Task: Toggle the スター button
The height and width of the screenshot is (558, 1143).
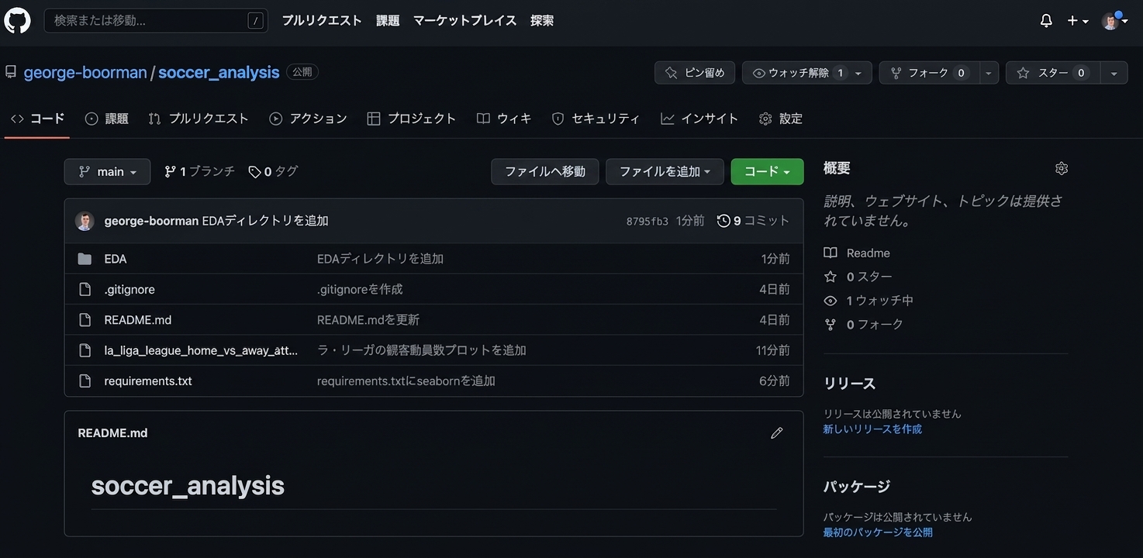Action: tap(1053, 73)
